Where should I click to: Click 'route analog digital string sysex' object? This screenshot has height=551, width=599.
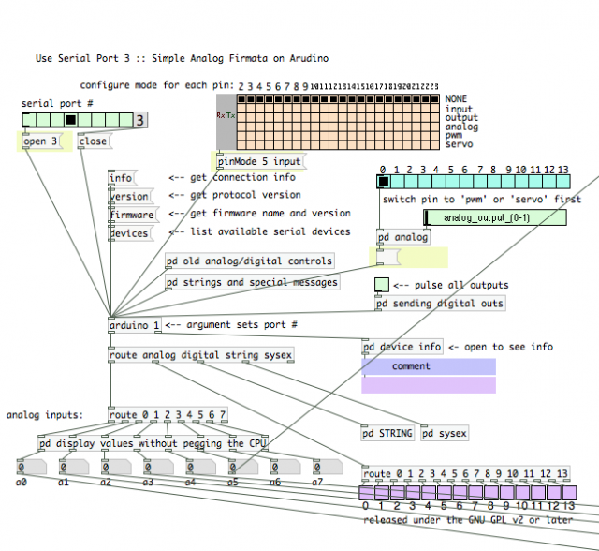click(201, 355)
